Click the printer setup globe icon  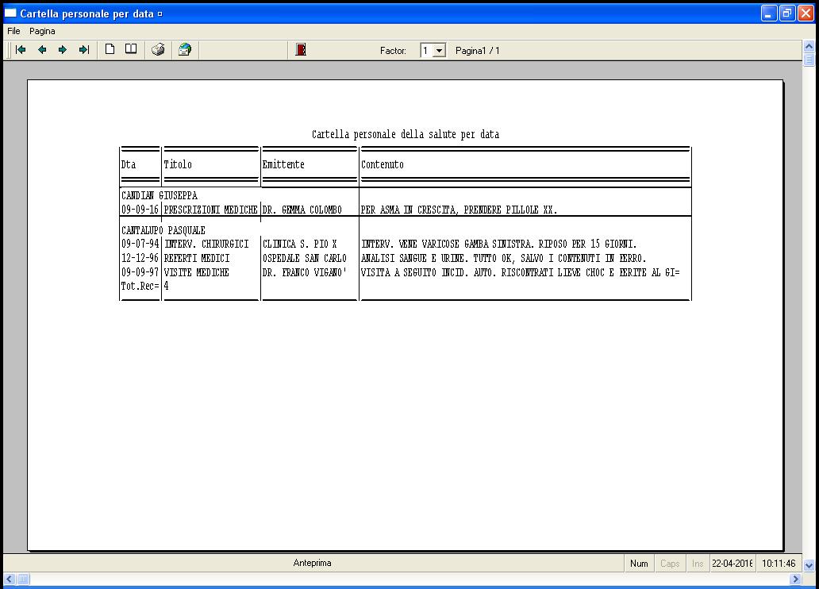click(185, 50)
